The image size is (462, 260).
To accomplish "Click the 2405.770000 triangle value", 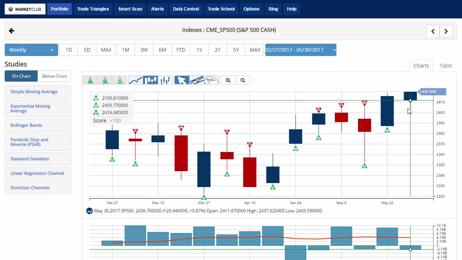I will coord(115,105).
